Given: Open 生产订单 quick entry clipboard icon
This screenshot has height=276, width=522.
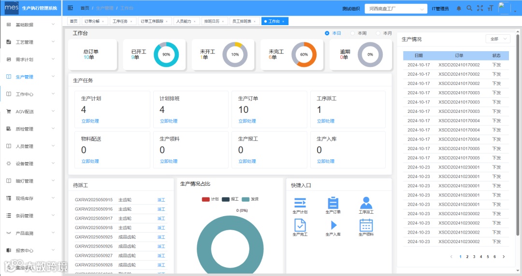Looking at the screenshot, I should pos(333,203).
